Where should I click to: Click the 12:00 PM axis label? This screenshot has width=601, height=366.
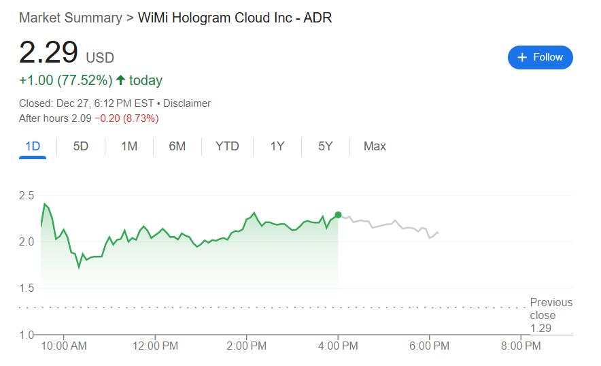[x=155, y=346]
